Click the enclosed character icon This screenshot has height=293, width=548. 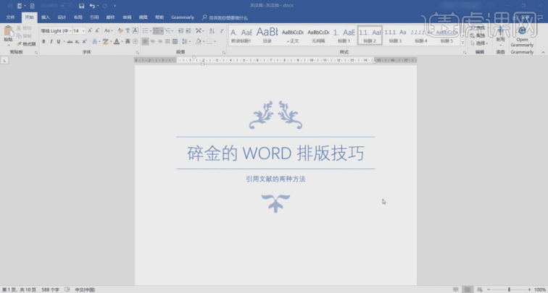[135, 41]
